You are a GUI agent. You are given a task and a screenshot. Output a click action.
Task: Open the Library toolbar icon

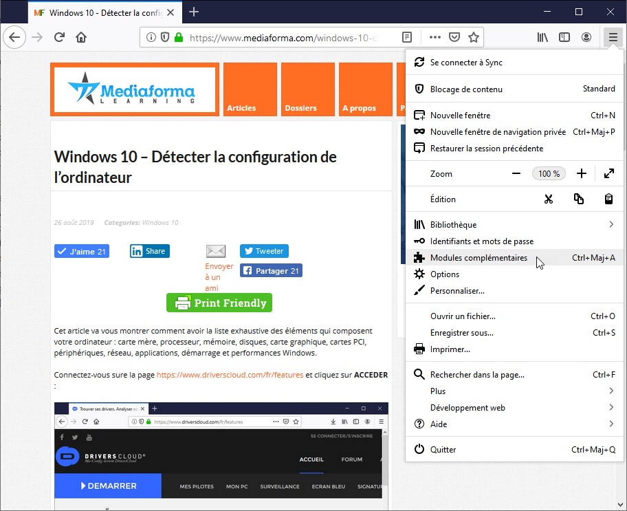(543, 37)
